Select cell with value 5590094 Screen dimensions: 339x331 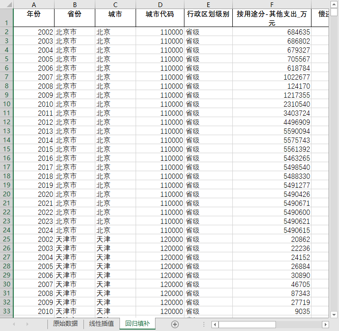click(272, 131)
